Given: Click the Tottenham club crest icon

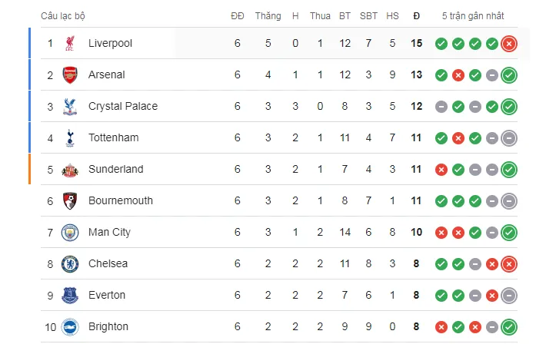Looking at the screenshot, I should (x=70, y=138).
